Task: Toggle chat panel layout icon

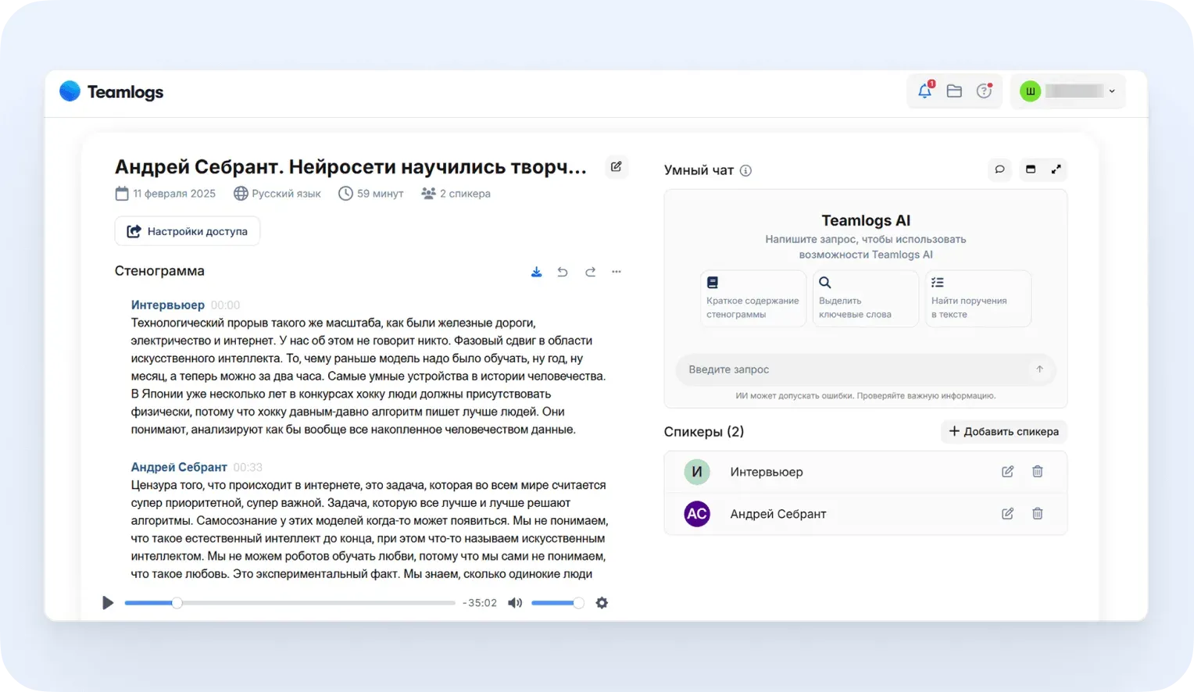Action: pyautogui.click(x=1031, y=169)
